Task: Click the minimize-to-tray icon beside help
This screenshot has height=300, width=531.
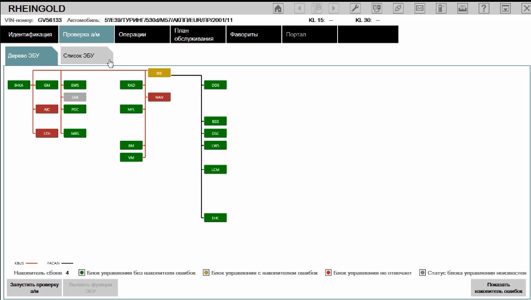Action: pos(505,8)
